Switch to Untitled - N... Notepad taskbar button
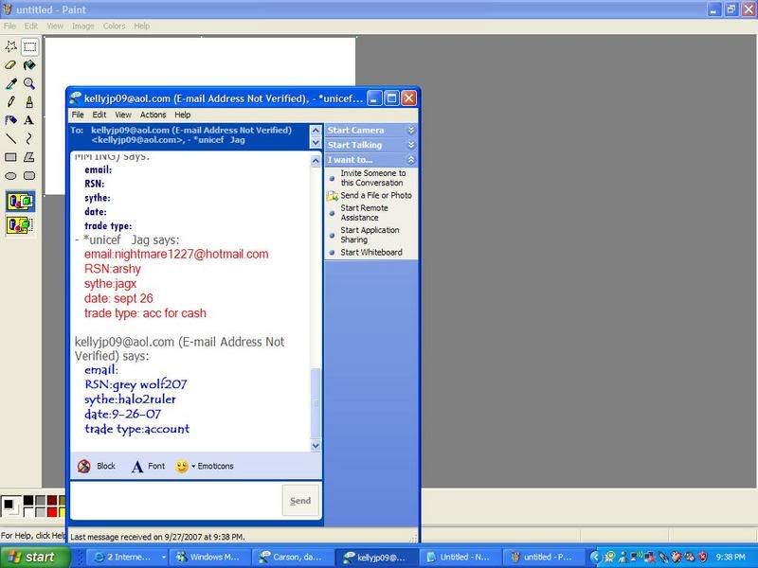 coord(460,557)
